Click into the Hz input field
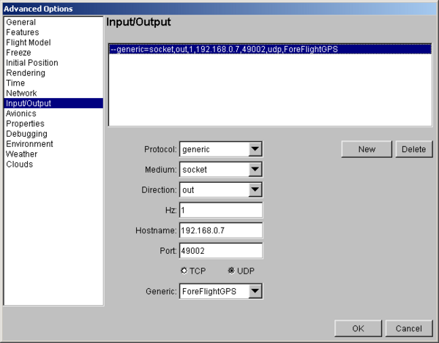Screen dimensions: 439x343 tap(220, 210)
